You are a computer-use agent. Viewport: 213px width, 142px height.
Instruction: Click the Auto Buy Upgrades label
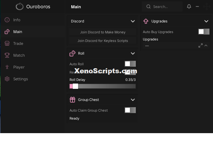158,32
